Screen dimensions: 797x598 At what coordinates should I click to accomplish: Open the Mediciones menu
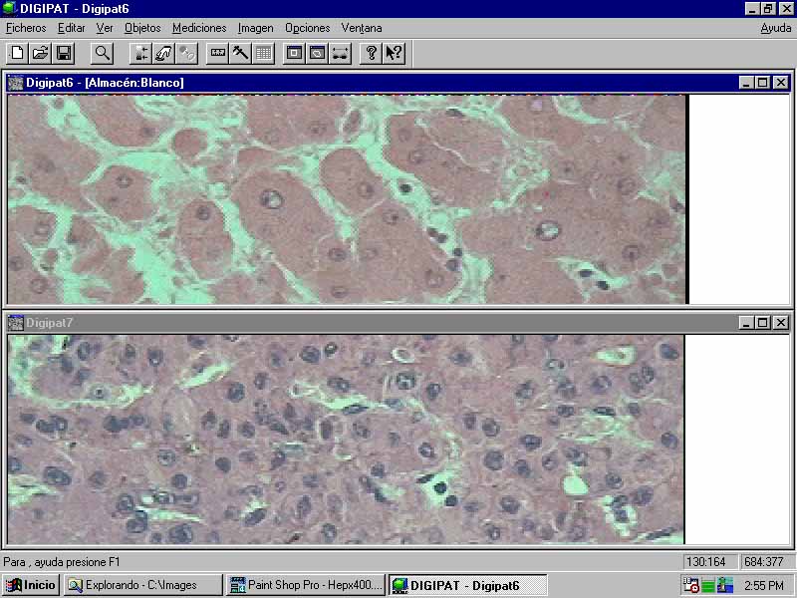click(x=199, y=28)
